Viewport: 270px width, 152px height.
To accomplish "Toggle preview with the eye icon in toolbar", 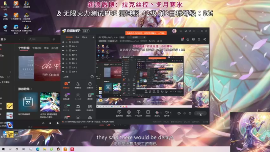I will (185, 113).
